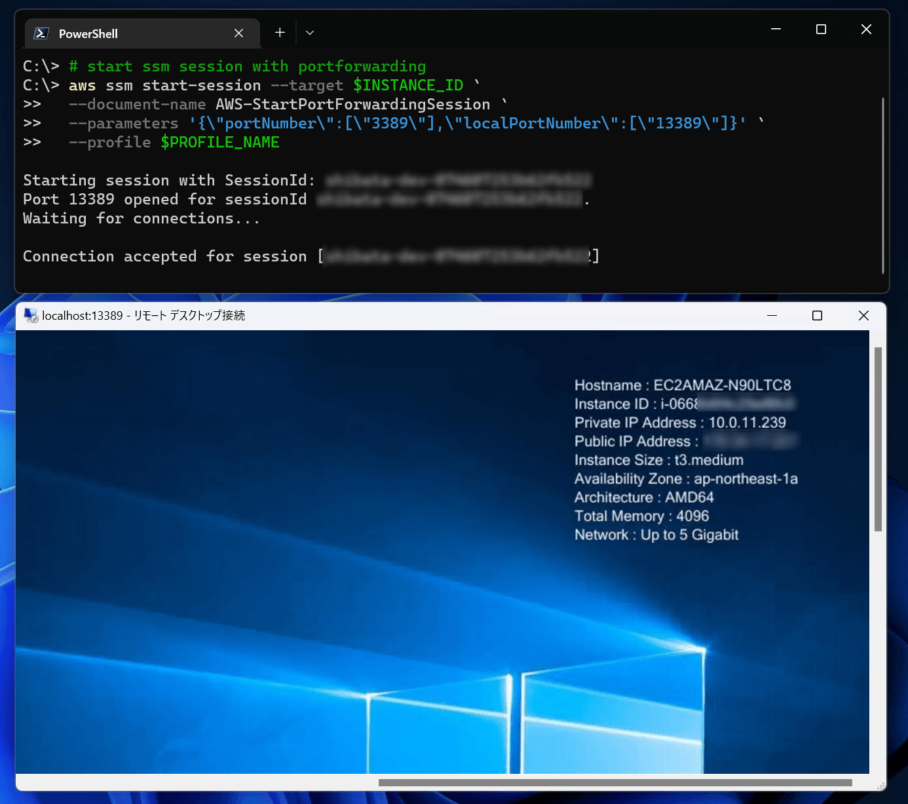Click 'AWS-StartPortForwardingSession' in the command
908x804 pixels.
click(353, 104)
